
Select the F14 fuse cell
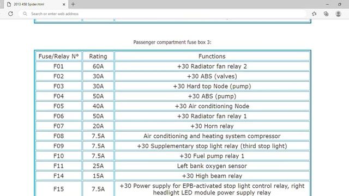[58, 176]
